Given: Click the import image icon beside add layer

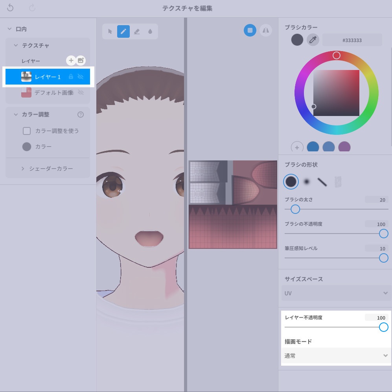Looking at the screenshot, I should 81,60.
